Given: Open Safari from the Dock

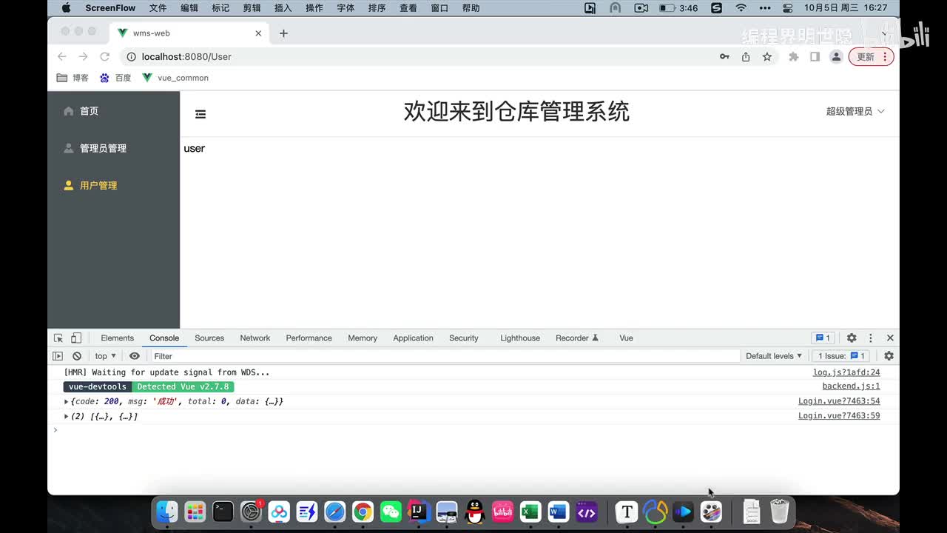Looking at the screenshot, I should pyautogui.click(x=334, y=512).
